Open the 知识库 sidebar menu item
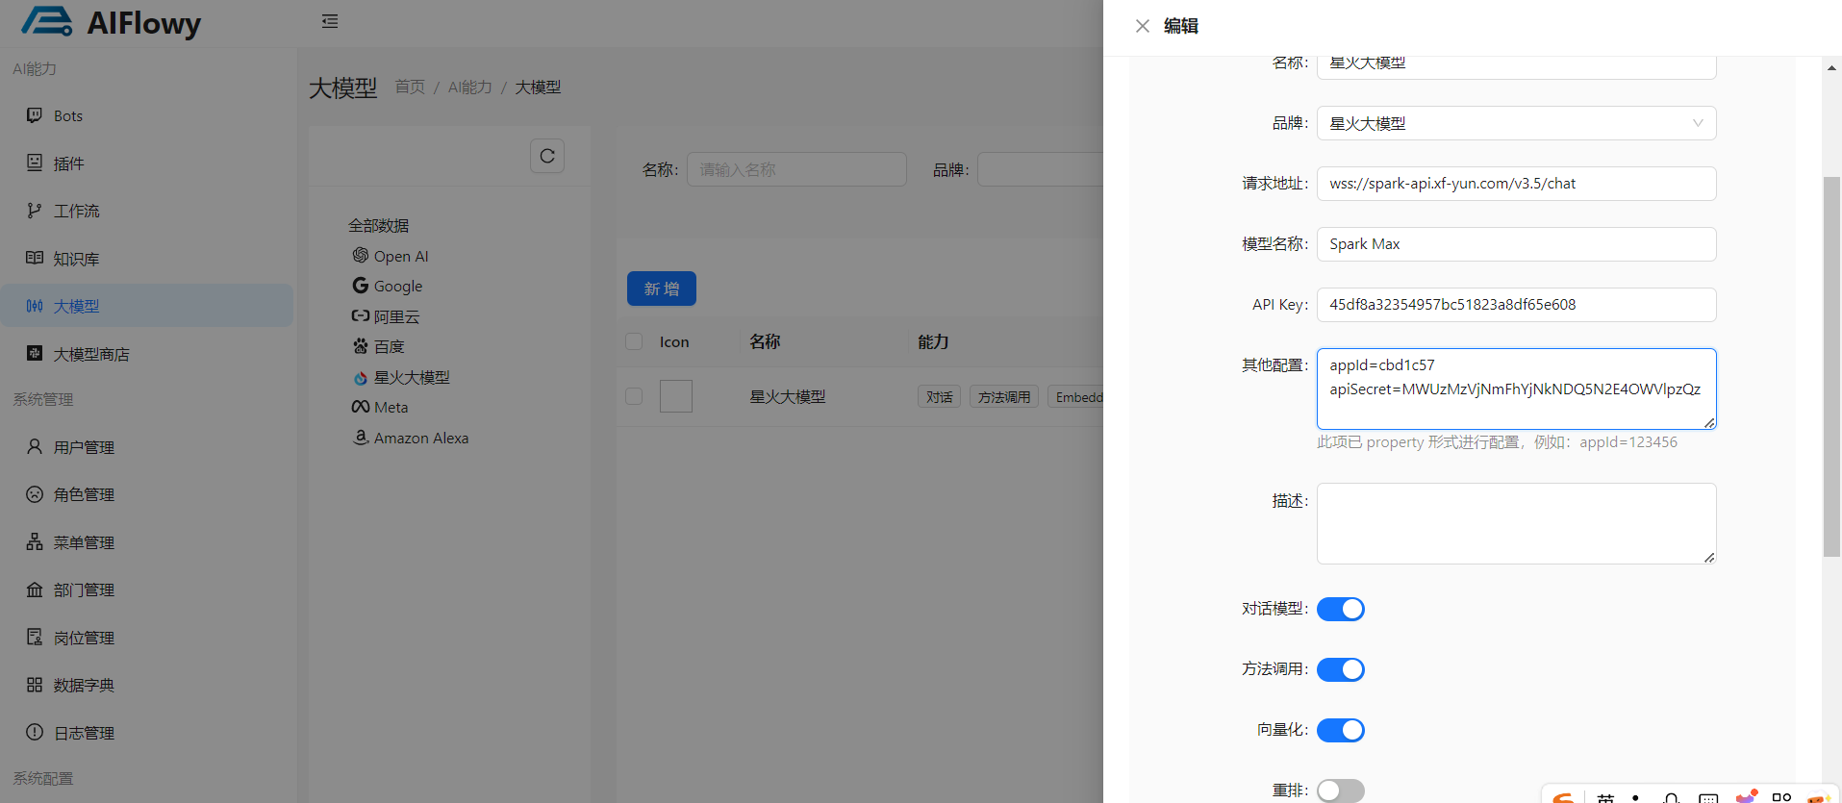This screenshot has height=803, width=1842. [76, 259]
